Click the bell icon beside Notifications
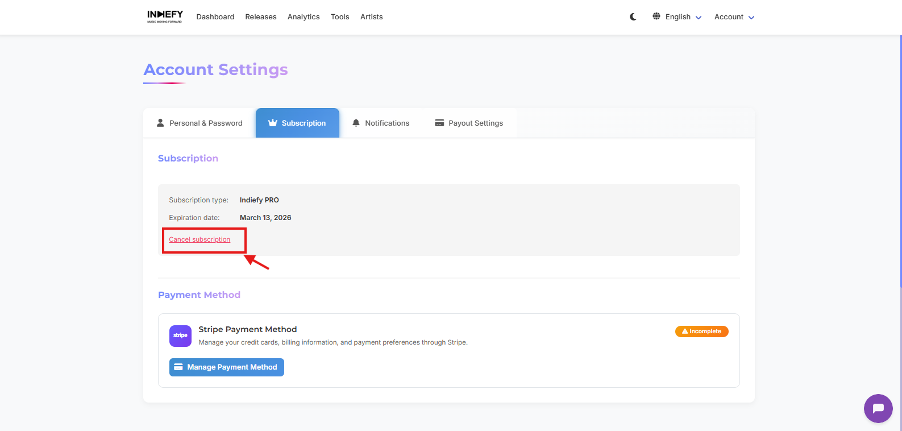 point(356,123)
